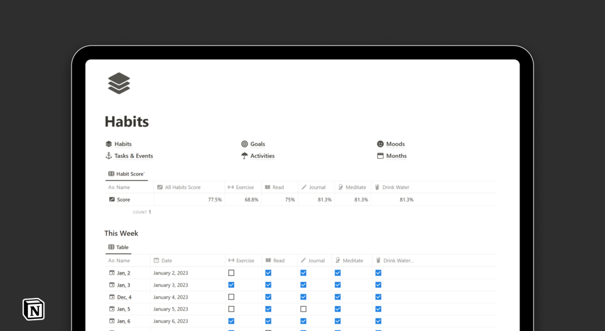Click the calendar icon in the This Week Date header
The height and width of the screenshot is (331, 605).
(x=157, y=261)
